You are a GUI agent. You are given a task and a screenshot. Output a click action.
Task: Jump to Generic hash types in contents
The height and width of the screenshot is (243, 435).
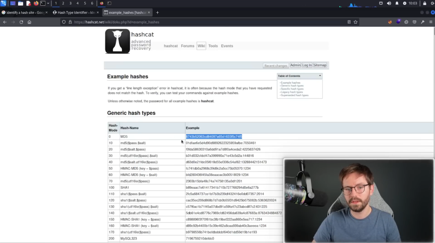(x=292, y=86)
